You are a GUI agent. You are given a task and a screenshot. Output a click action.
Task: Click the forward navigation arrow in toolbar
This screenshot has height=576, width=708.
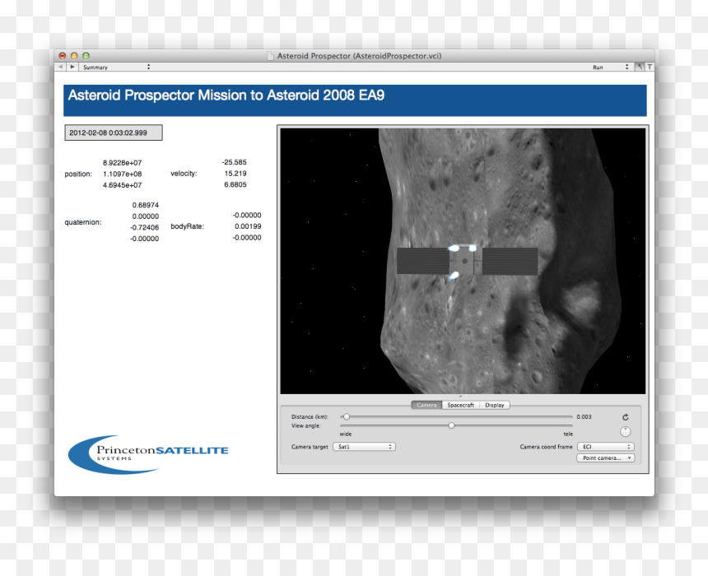pos(72,67)
